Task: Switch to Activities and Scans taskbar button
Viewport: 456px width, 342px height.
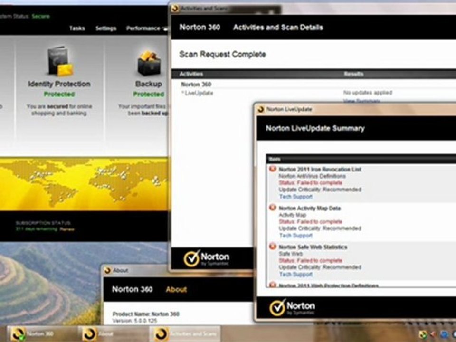Action: 185,334
